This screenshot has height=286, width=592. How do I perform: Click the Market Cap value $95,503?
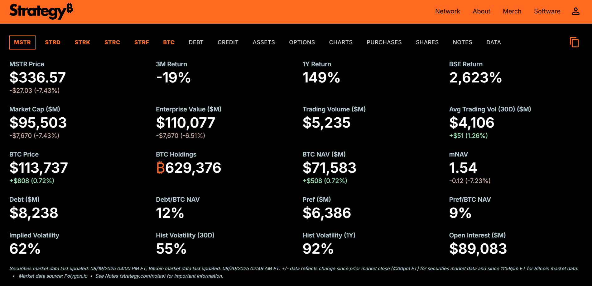(38, 123)
